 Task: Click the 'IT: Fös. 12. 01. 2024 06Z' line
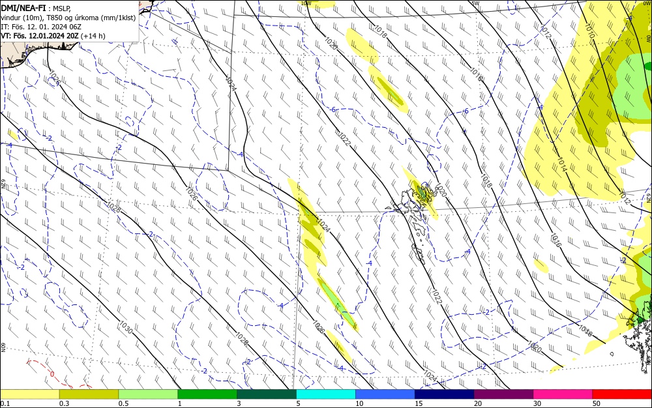(40, 27)
